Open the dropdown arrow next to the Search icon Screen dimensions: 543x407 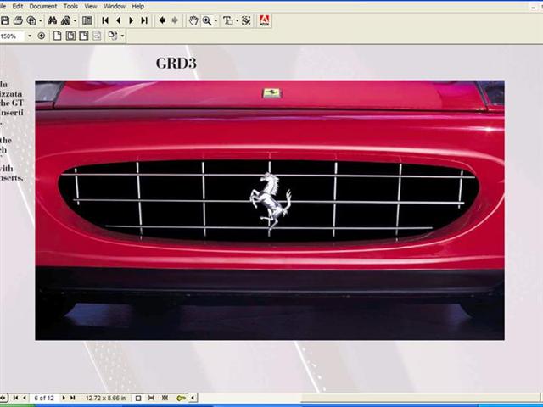tap(75, 20)
